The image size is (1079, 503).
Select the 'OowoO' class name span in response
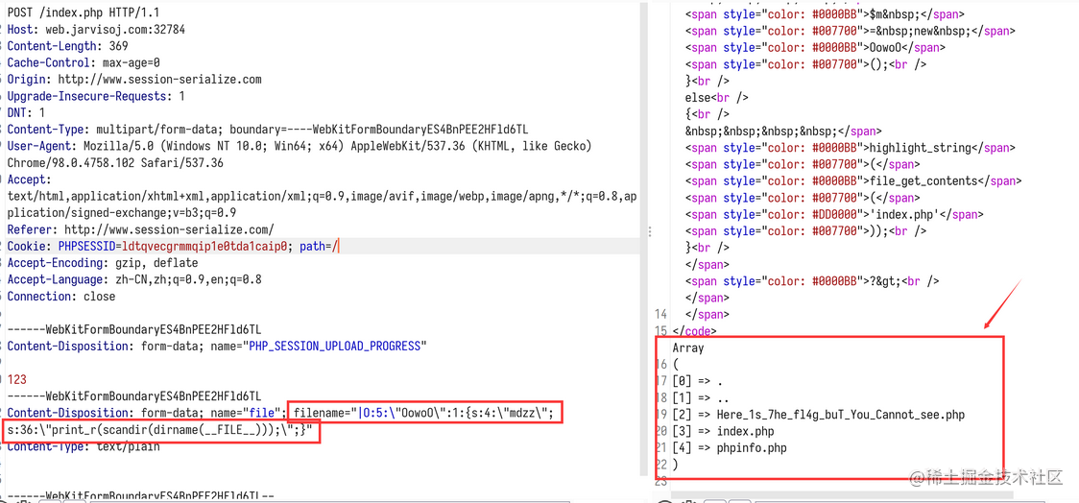(815, 47)
